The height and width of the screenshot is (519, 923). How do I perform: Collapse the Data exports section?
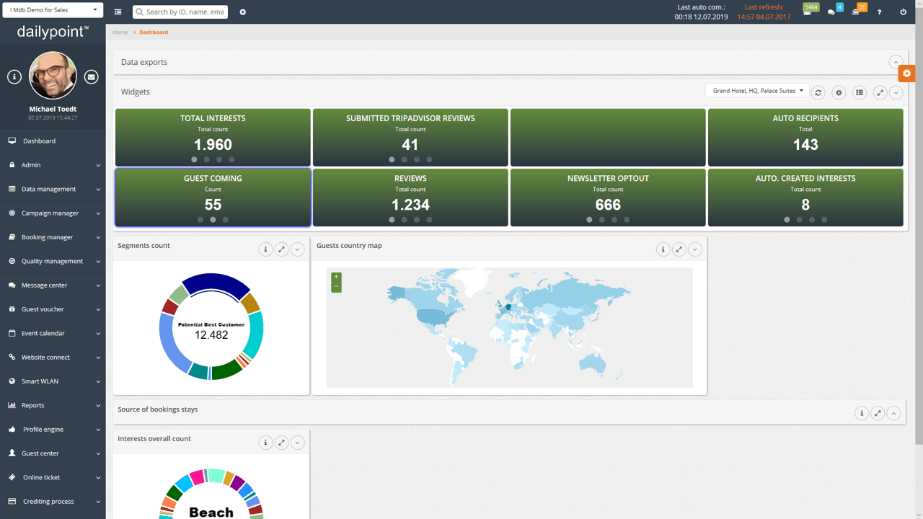tap(896, 62)
